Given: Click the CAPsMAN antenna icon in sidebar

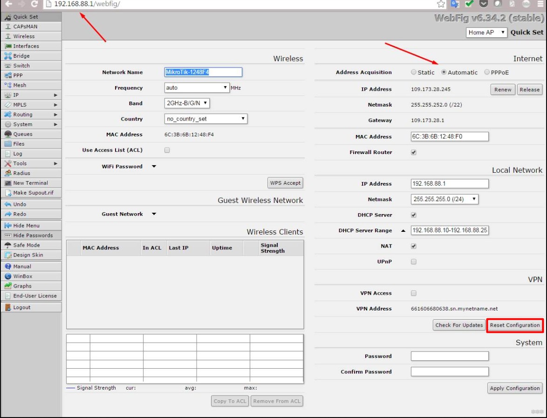Looking at the screenshot, I should coord(7,27).
